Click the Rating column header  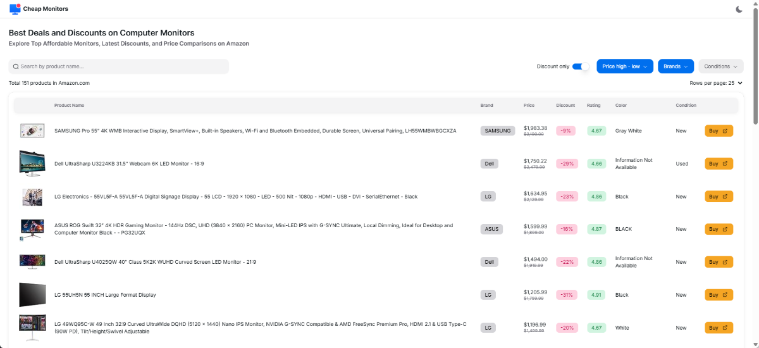(594, 106)
